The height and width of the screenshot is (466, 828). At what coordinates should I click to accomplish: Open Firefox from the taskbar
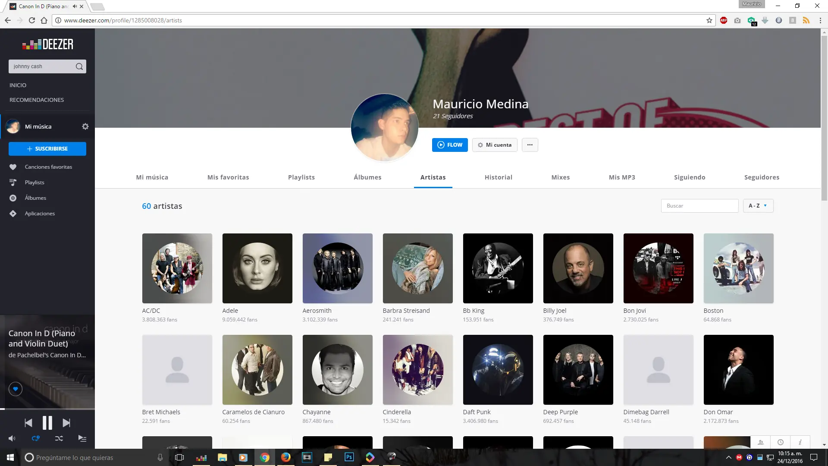(x=285, y=457)
